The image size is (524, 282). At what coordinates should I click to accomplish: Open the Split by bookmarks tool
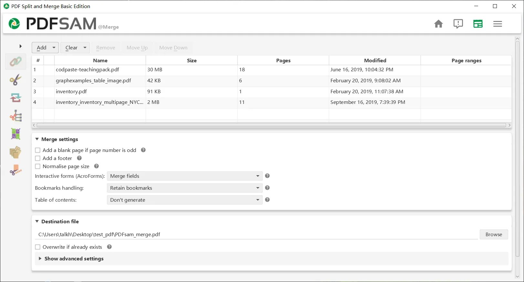pyautogui.click(x=16, y=116)
